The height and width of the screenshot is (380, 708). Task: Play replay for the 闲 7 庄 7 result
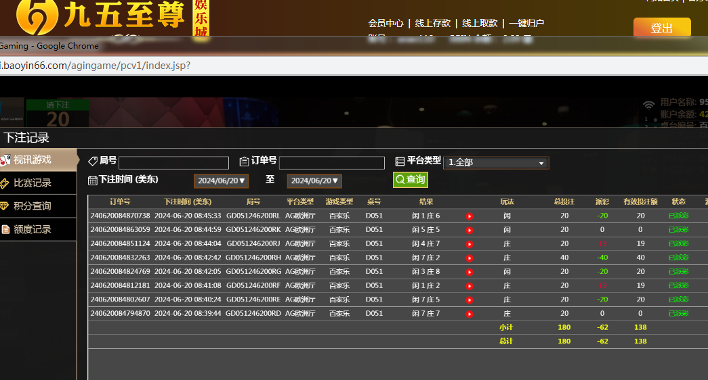(469, 314)
